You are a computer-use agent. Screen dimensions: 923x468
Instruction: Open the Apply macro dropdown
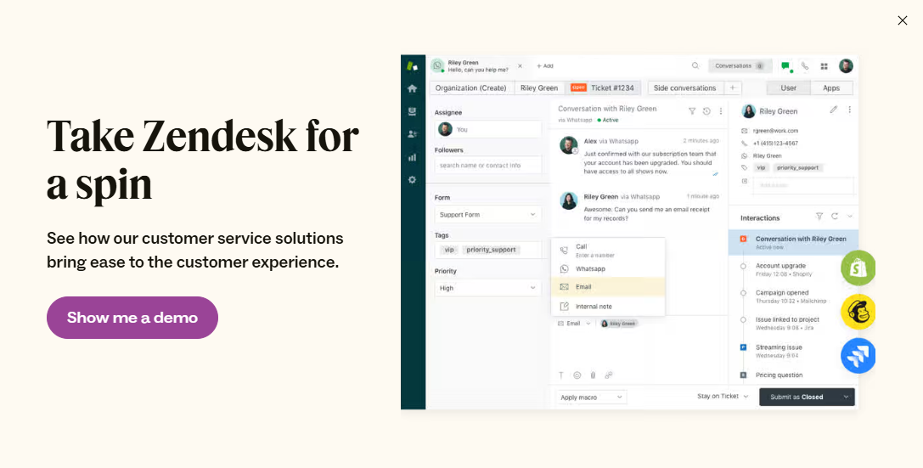[591, 398]
